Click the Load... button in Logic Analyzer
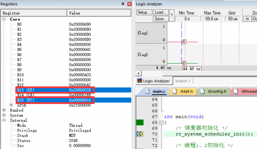257x149 pixels. pyautogui.click(x=161, y=12)
